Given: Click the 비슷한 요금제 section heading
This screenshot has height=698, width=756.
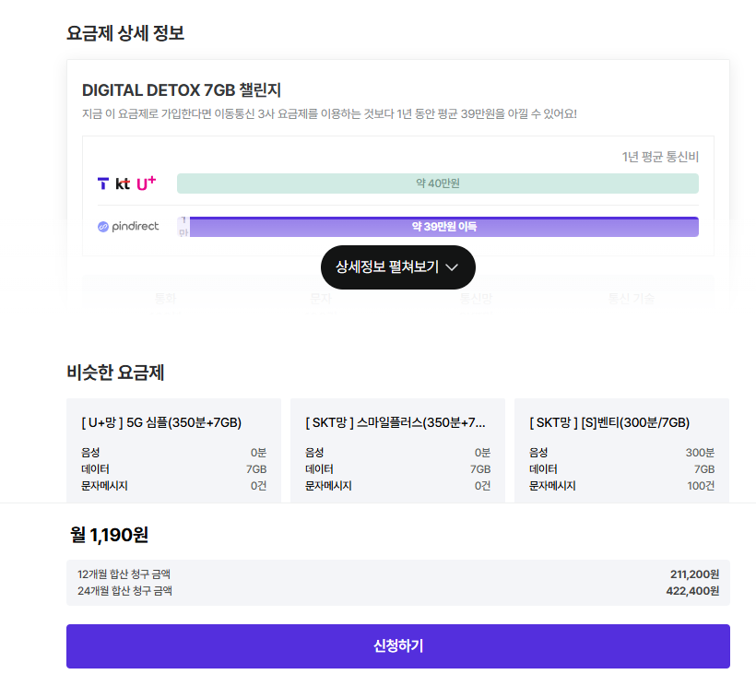Looking at the screenshot, I should 115,373.
